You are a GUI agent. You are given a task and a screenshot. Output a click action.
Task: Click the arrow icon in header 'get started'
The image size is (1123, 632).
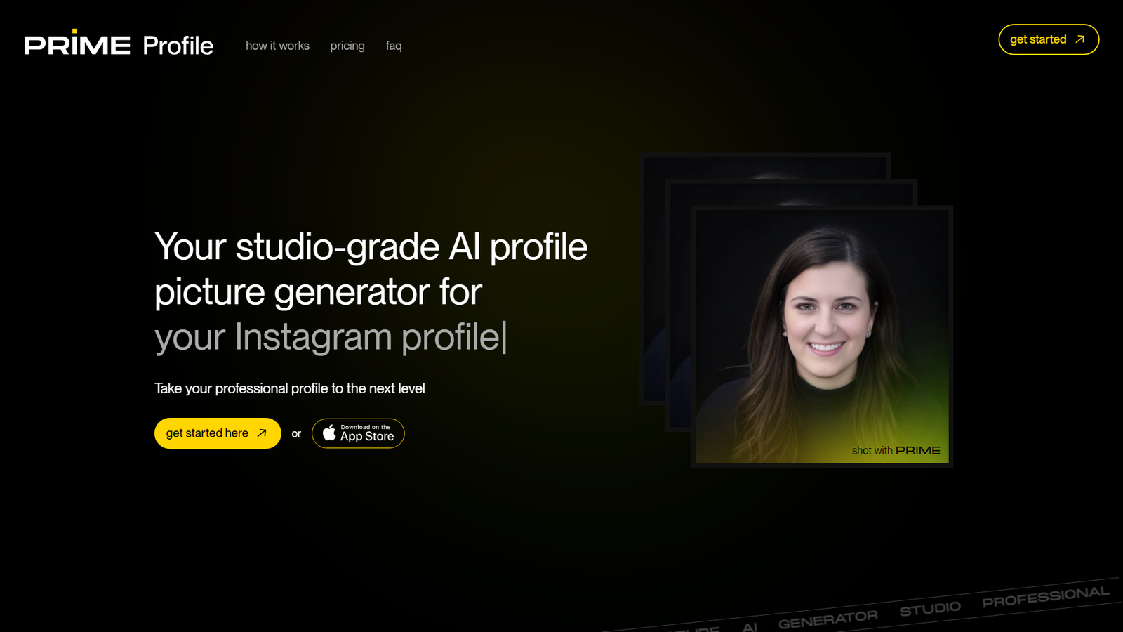[x=1080, y=39]
